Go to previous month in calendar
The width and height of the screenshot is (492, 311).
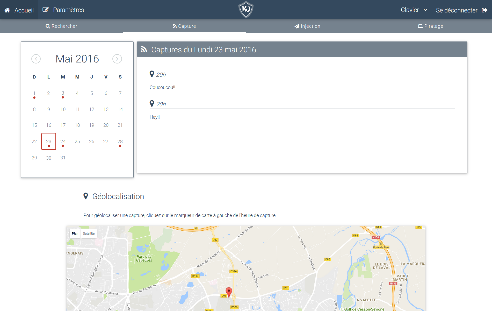click(36, 59)
